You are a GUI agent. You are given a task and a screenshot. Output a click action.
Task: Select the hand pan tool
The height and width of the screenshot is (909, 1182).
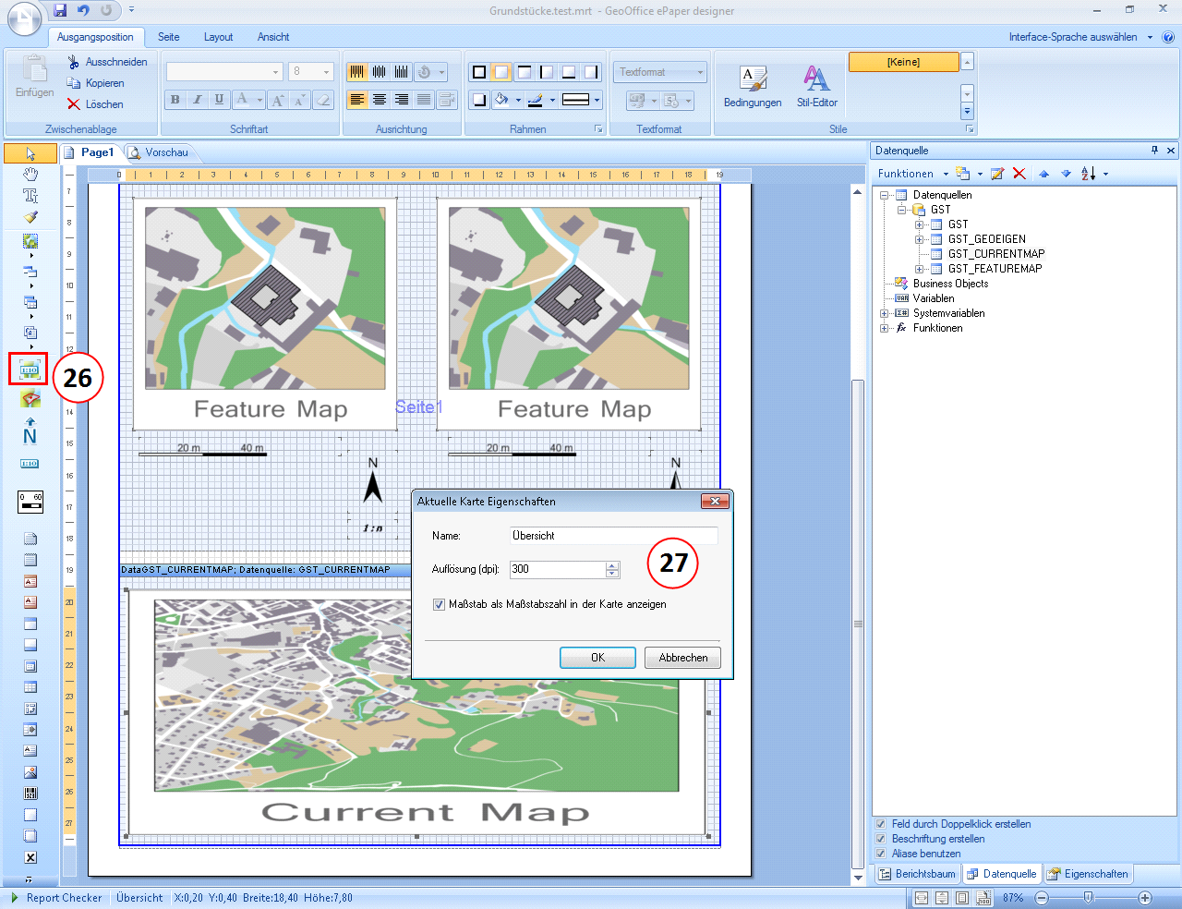pos(30,174)
